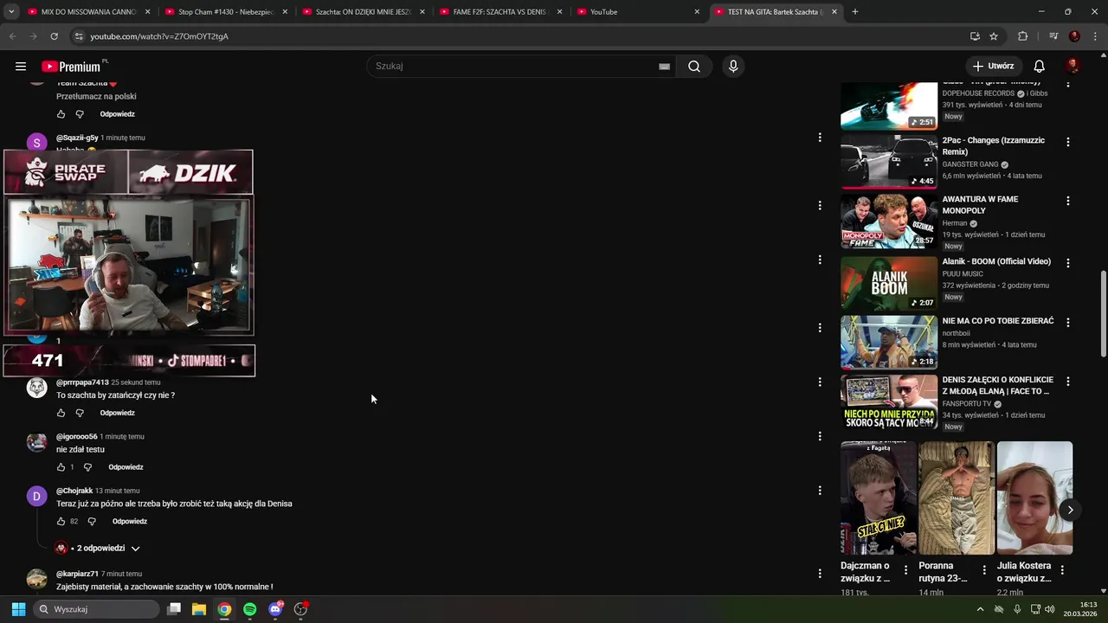Open menu for NIE MA CO PO TOBIE ZBIERAĆ
1108x623 pixels.
[1067, 322]
